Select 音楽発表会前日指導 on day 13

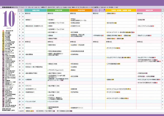click(77, 51)
